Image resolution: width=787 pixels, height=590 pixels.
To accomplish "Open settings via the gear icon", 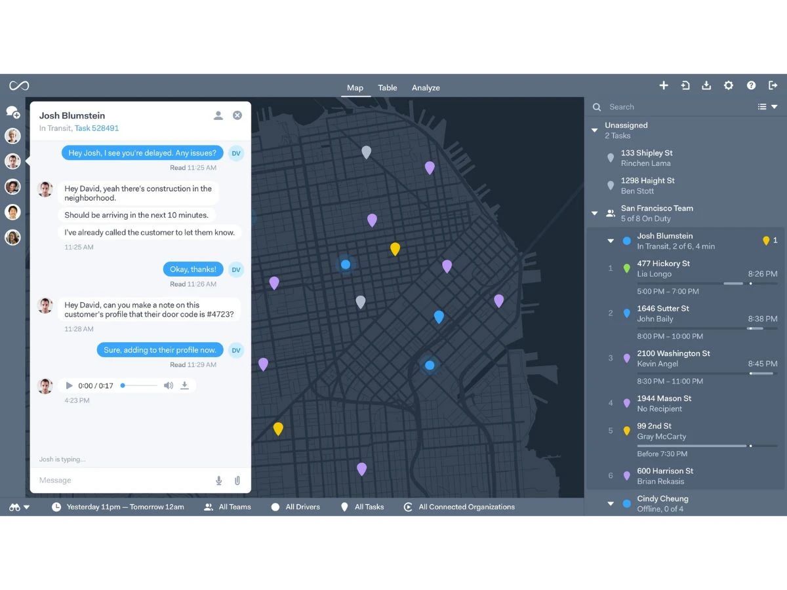I will pos(729,85).
